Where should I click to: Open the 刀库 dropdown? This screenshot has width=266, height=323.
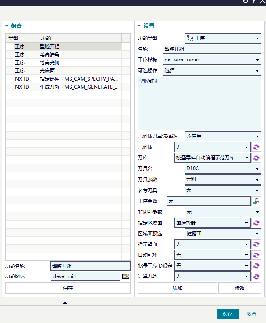point(212,158)
